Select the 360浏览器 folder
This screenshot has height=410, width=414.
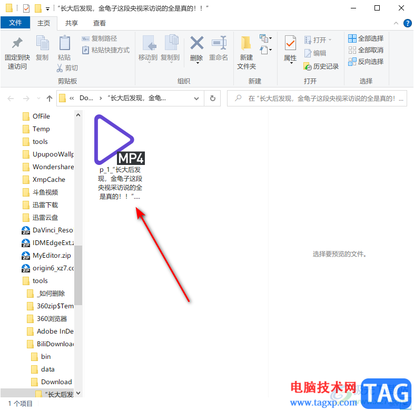tap(47, 319)
